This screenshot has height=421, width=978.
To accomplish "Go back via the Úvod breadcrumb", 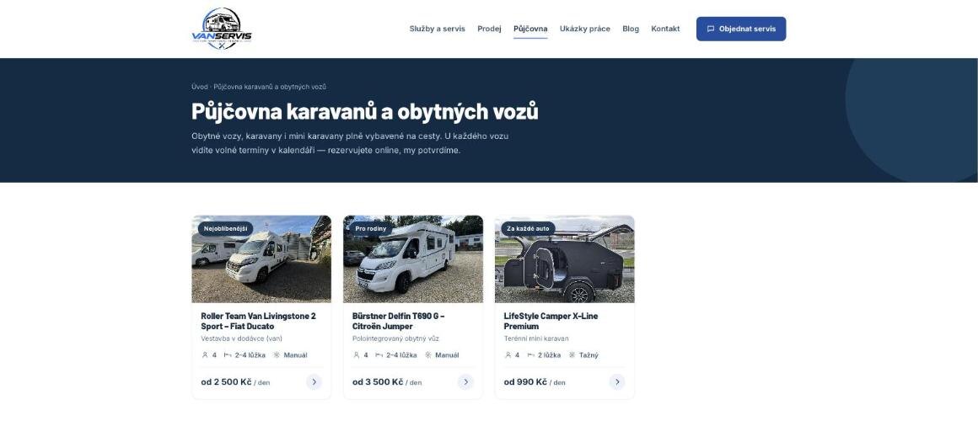I will pyautogui.click(x=199, y=87).
